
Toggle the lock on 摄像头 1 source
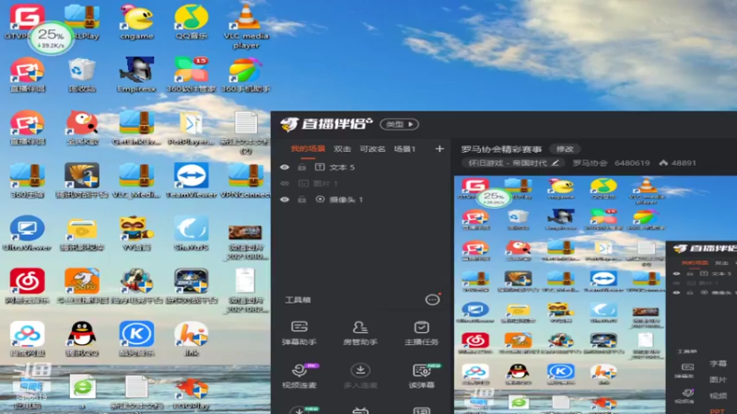point(302,200)
